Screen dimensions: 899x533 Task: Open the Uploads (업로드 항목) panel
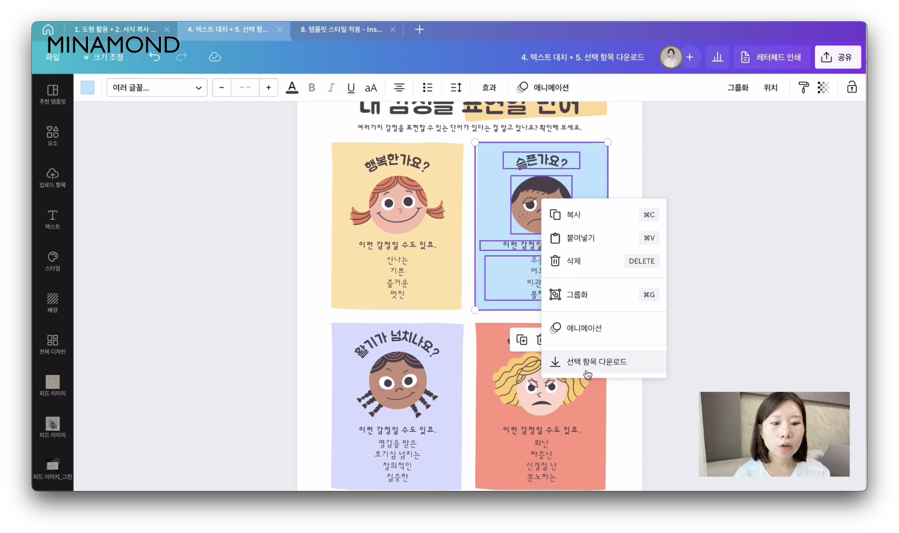(x=53, y=177)
